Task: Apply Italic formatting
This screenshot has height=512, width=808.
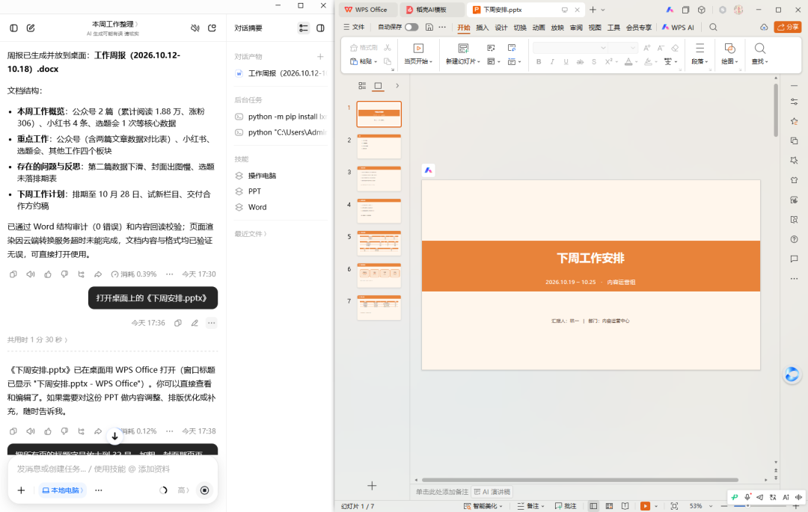Action: pos(552,62)
